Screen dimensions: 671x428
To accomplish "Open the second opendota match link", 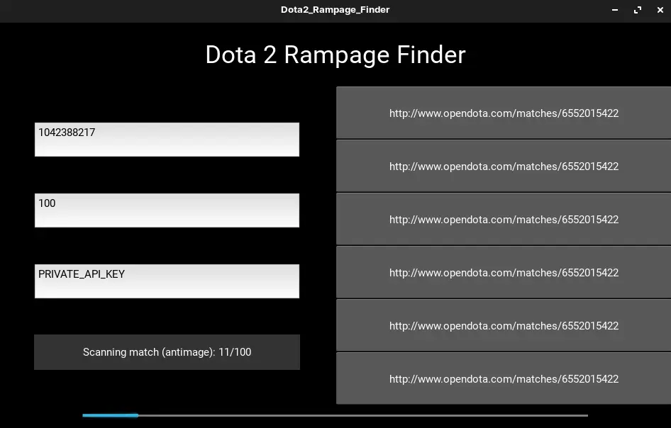I will click(x=504, y=167).
